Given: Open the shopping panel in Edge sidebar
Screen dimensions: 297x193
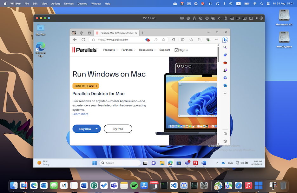Looking at the screenshot, I should click(225, 55).
